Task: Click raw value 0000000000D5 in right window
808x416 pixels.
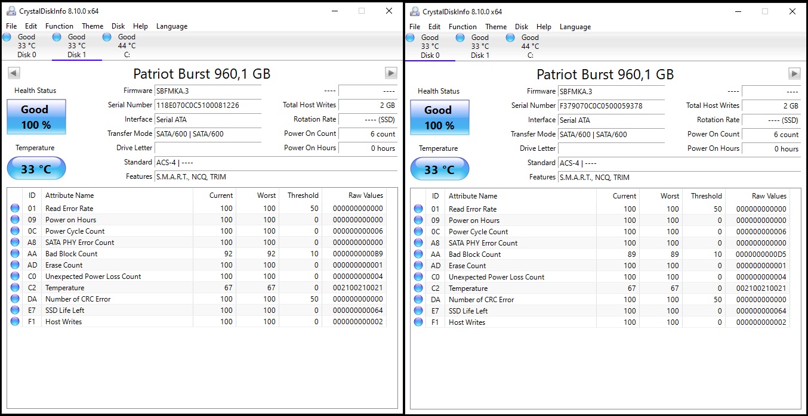Action: (x=761, y=254)
